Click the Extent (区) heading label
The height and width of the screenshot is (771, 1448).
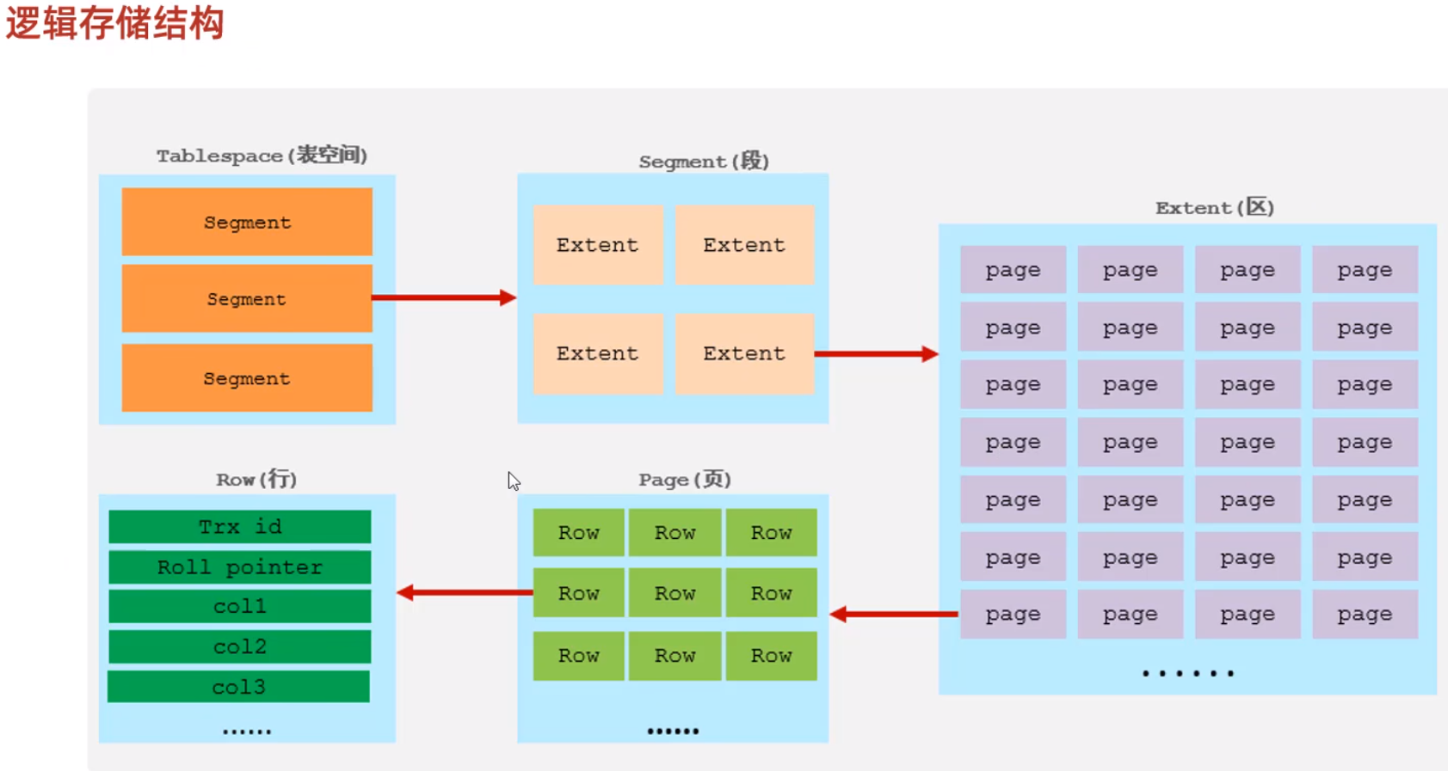[1214, 207]
